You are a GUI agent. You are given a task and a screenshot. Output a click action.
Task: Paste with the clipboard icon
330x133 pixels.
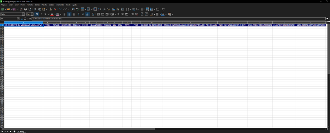pyautogui.click(x=44, y=9)
